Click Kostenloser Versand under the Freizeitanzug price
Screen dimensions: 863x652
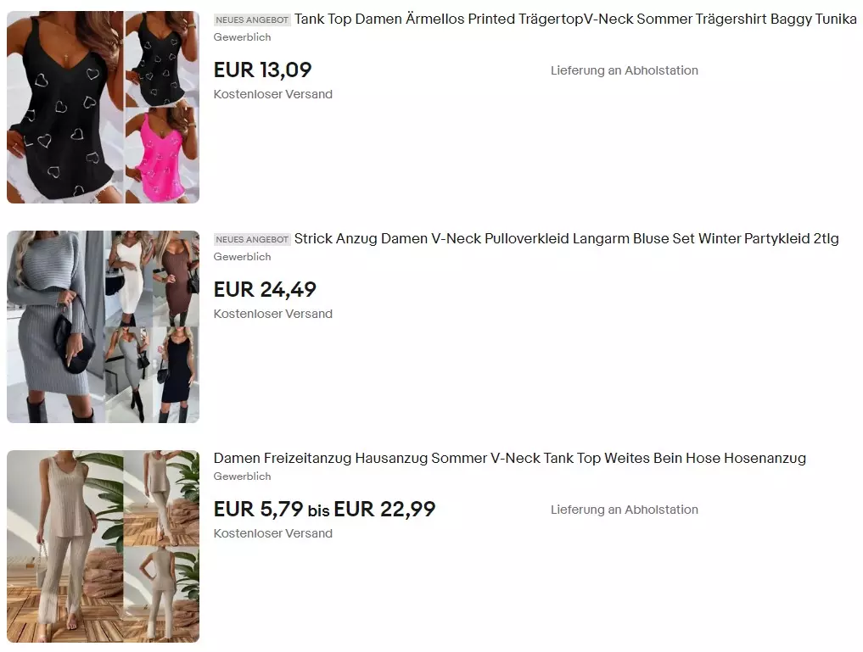coord(273,533)
